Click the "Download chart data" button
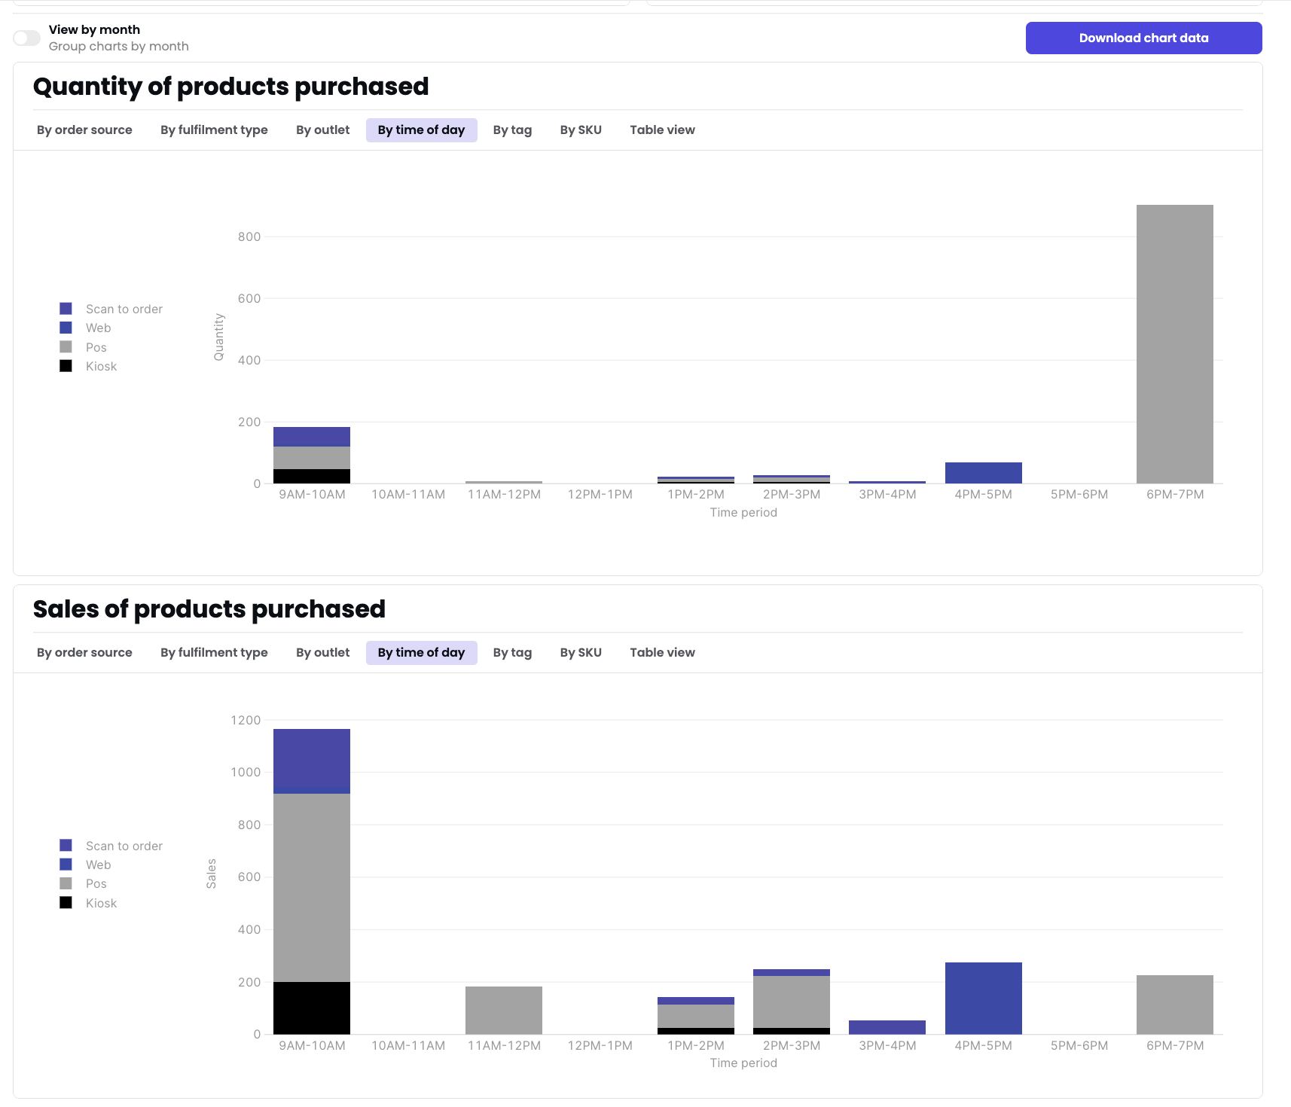This screenshot has width=1291, height=1107. click(1143, 38)
